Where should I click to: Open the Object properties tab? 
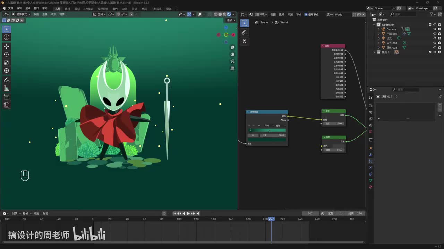[x=370, y=148]
